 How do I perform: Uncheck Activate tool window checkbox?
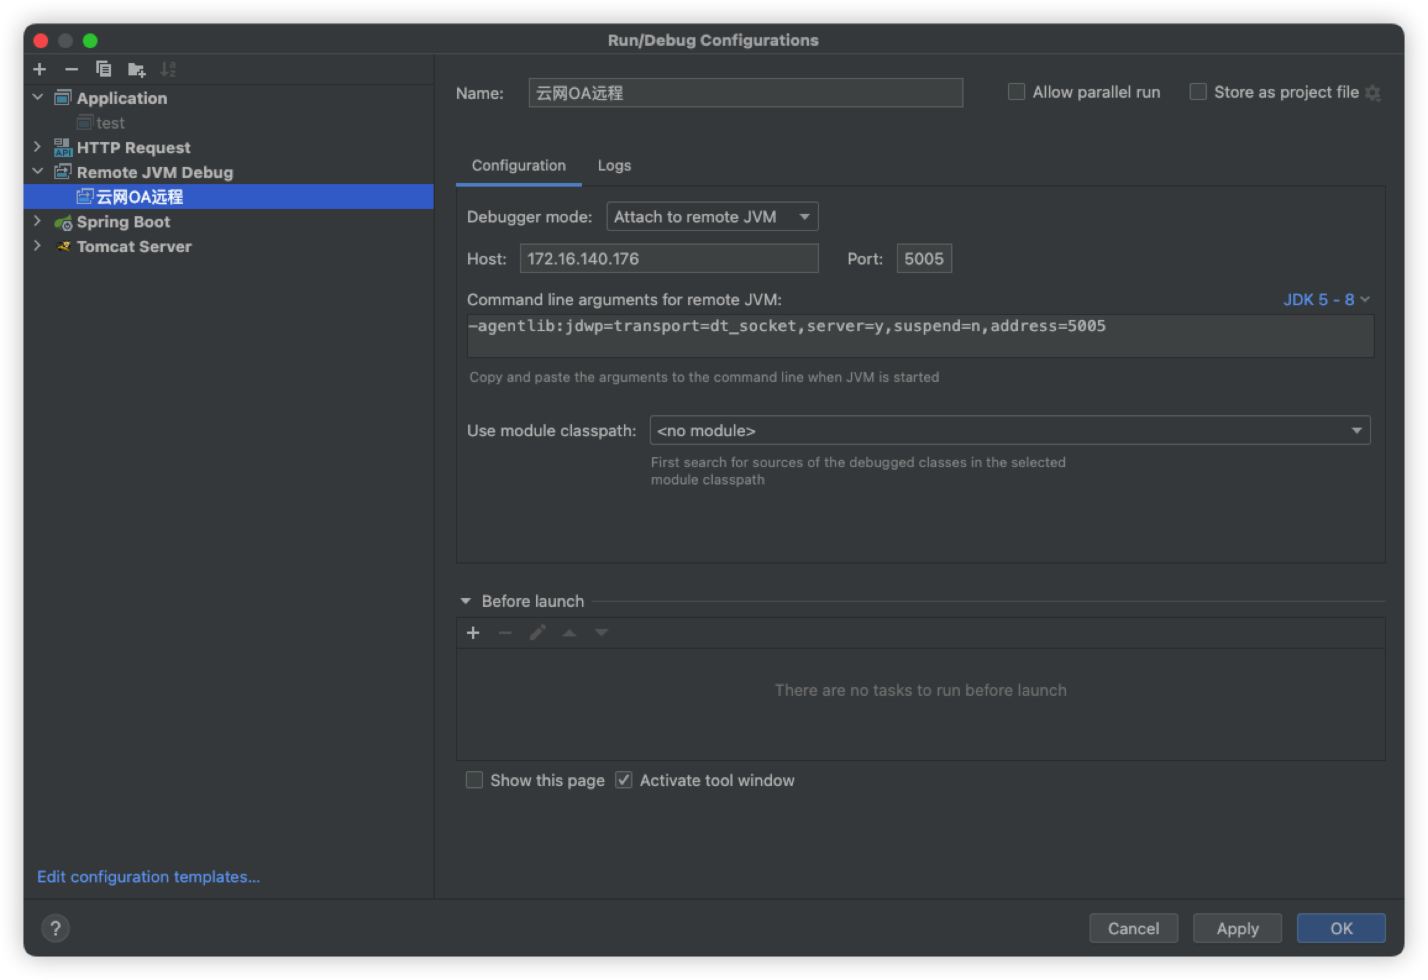624,780
